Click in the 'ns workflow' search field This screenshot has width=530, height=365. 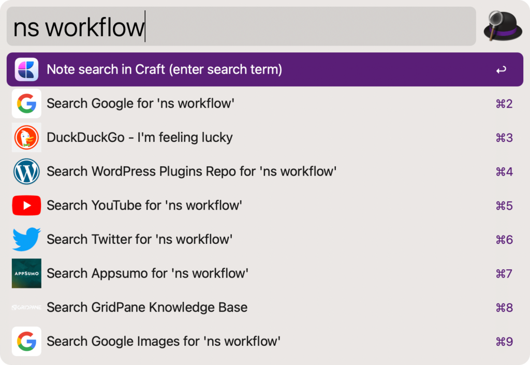(241, 26)
